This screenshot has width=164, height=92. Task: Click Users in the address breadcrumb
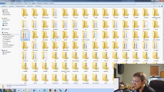pyautogui.click(x=26, y=3)
